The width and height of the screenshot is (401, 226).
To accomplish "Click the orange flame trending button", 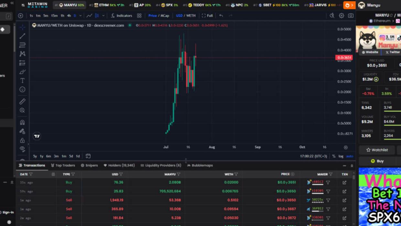I will [349, 5].
